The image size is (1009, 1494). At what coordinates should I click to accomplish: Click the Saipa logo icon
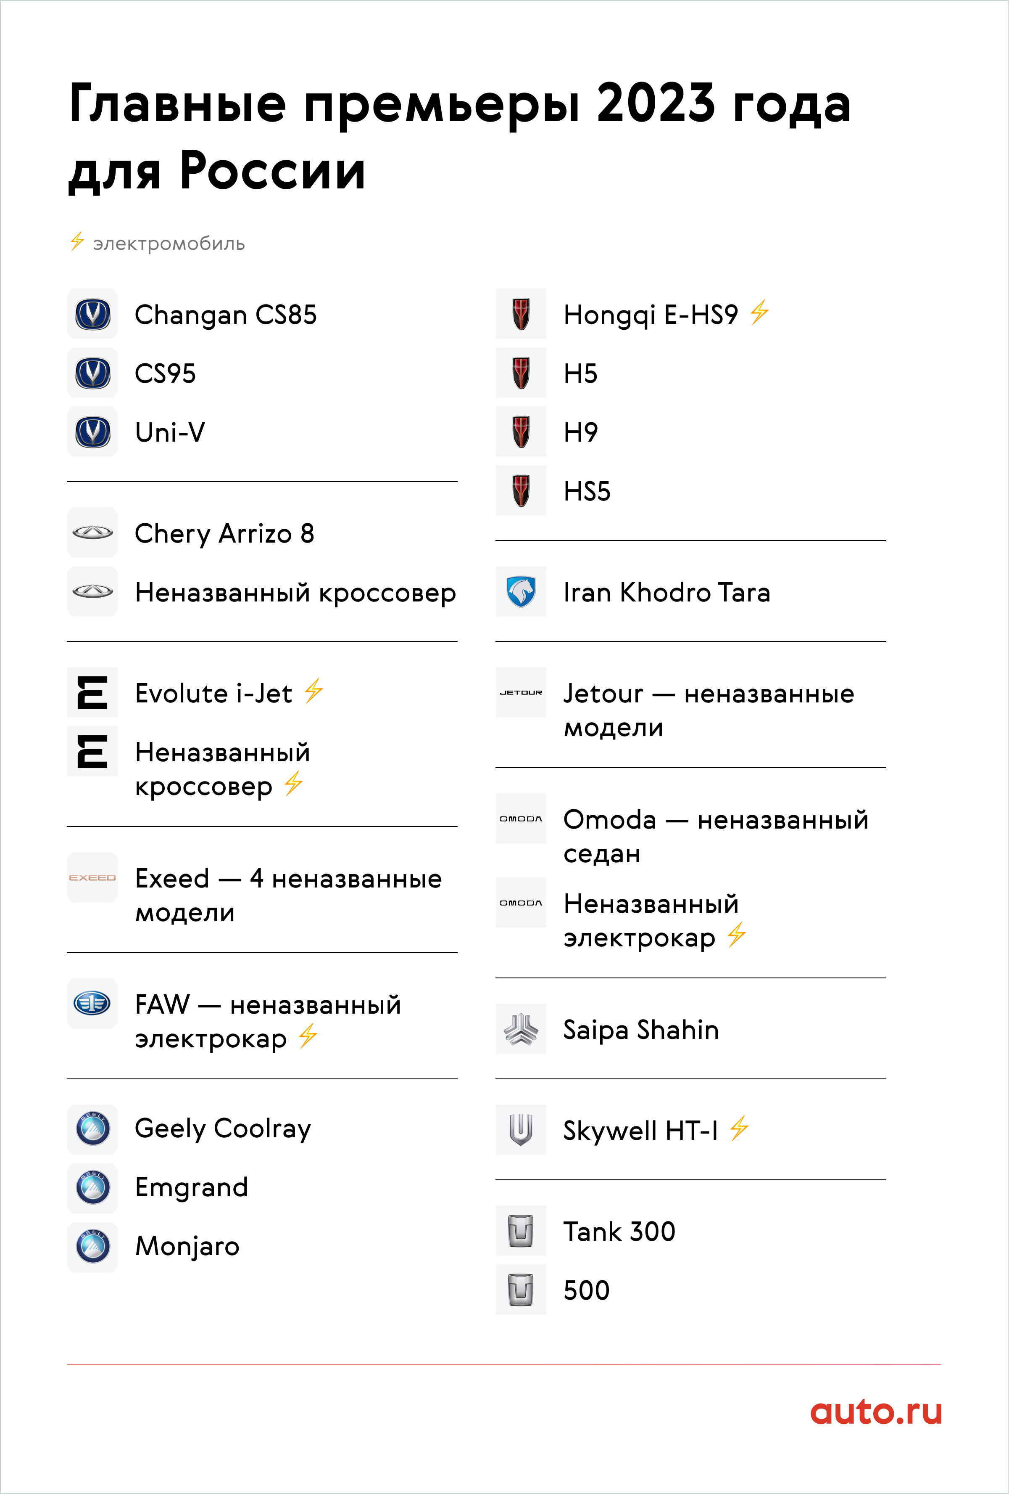[x=521, y=1028]
